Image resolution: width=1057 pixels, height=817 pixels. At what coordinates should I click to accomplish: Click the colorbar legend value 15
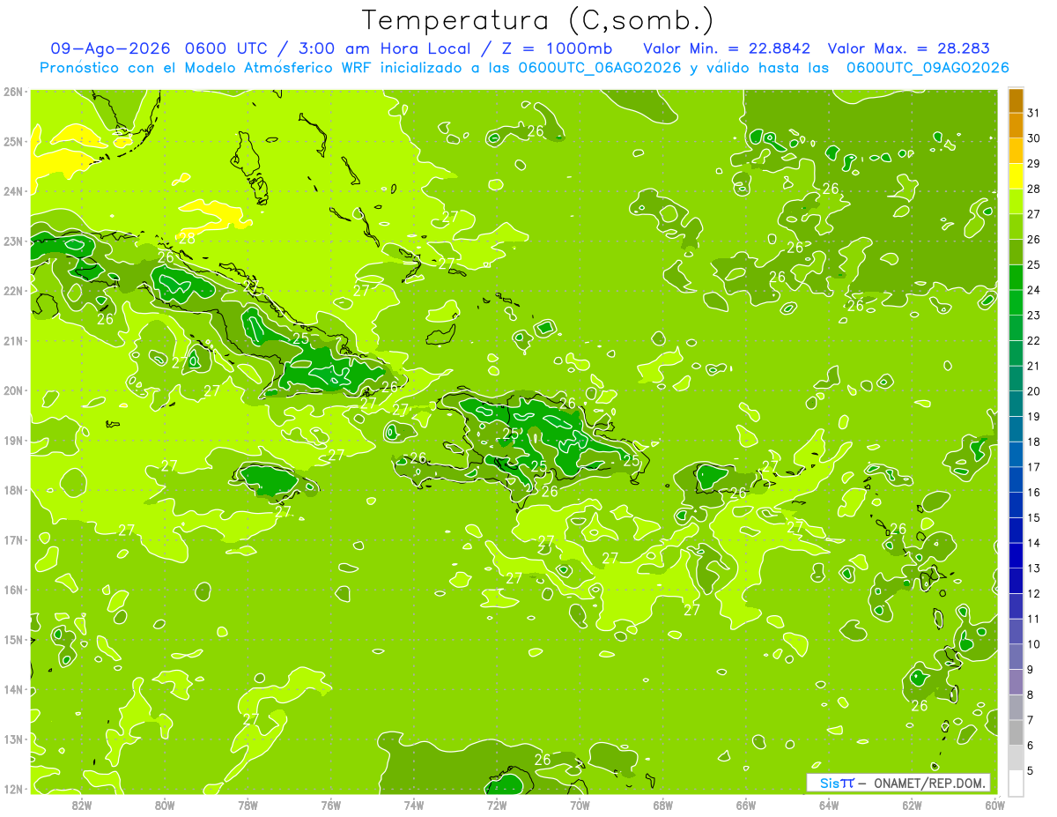1034,517
